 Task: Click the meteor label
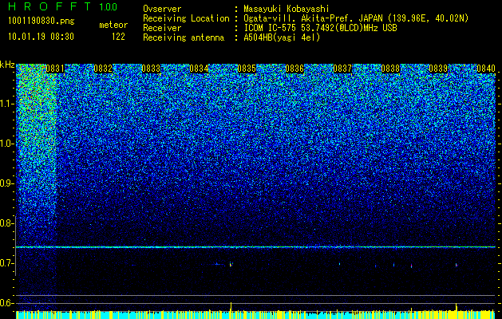(x=113, y=25)
